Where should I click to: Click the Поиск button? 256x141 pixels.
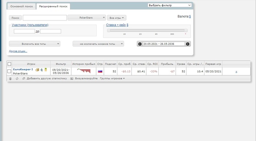pos(15,18)
